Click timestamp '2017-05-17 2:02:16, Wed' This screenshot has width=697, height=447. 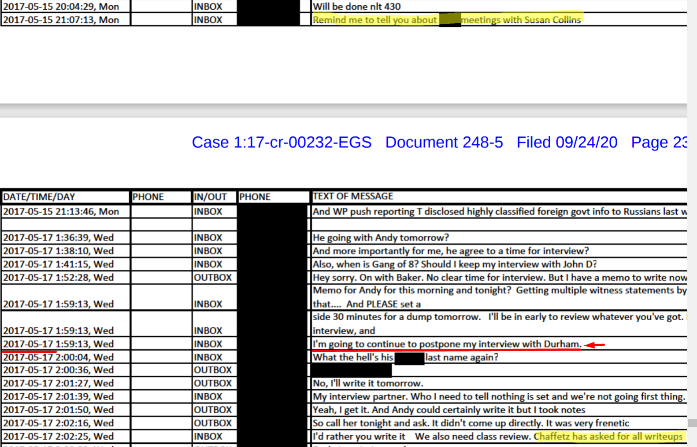pyautogui.click(x=59, y=423)
